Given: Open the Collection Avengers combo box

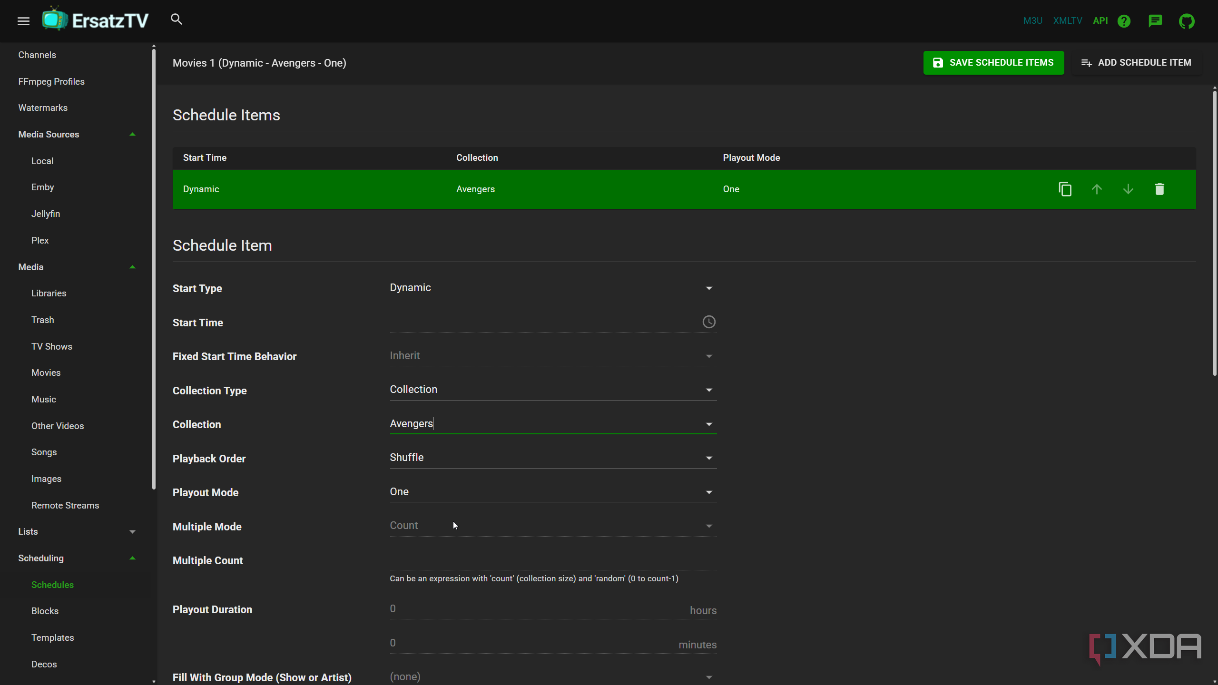Looking at the screenshot, I should [553, 424].
